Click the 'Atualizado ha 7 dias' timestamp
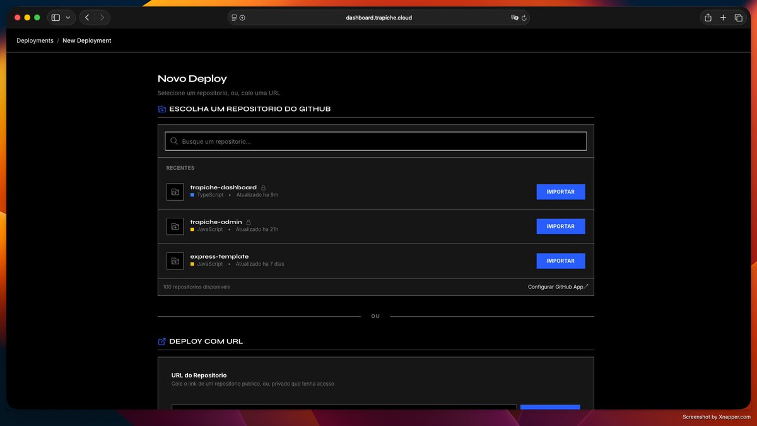Viewport: 757px width, 426px height. [260, 264]
